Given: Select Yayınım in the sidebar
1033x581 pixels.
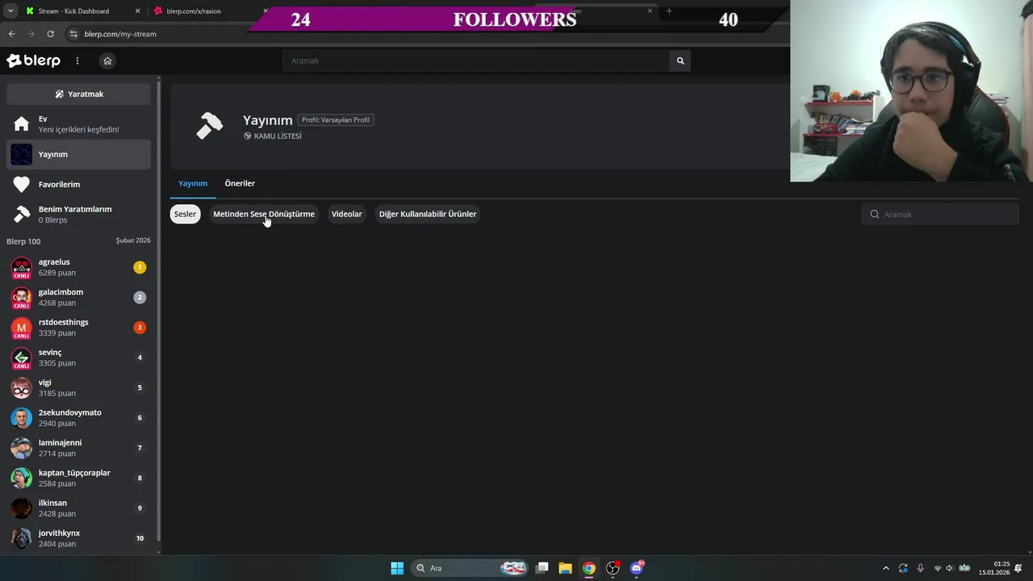Looking at the screenshot, I should pos(78,154).
